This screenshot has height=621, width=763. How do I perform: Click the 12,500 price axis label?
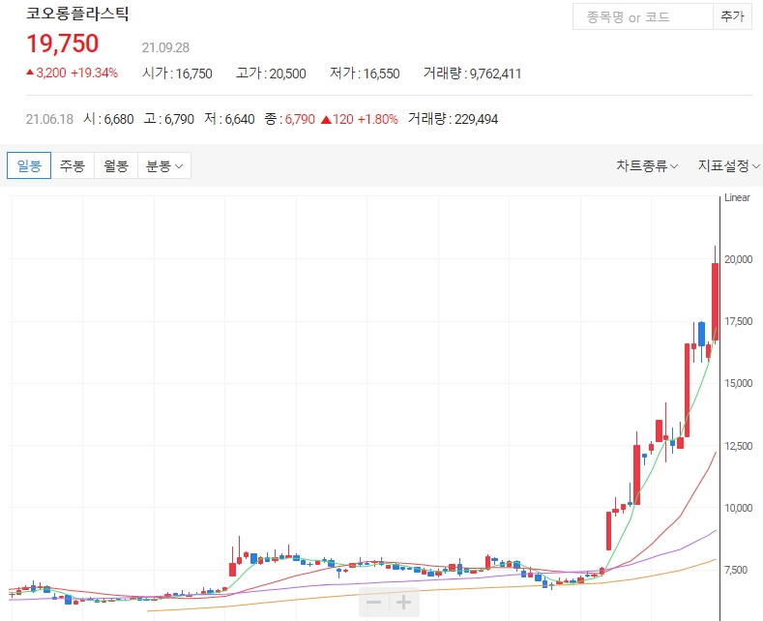coord(738,446)
